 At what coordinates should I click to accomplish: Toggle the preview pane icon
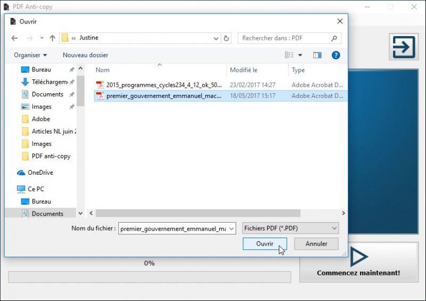click(x=317, y=55)
